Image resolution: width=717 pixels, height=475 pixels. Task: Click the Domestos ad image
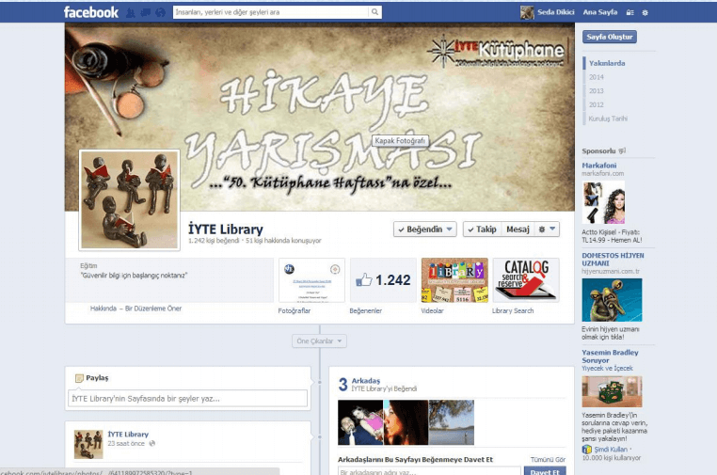pyautogui.click(x=612, y=300)
